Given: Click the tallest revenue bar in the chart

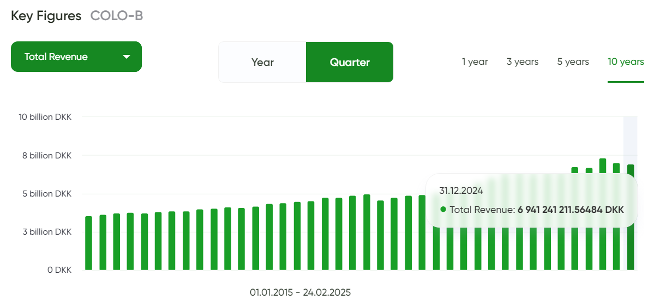Looking at the screenshot, I should [x=603, y=214].
